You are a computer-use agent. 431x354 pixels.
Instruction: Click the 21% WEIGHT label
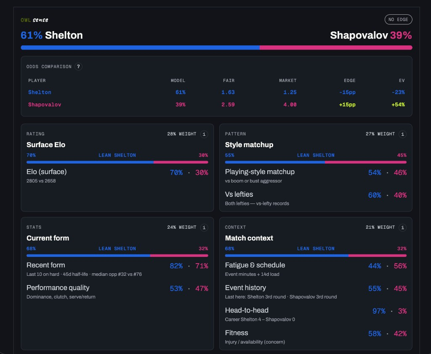point(380,227)
